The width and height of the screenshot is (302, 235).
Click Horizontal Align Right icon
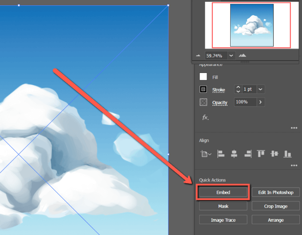click(248, 154)
